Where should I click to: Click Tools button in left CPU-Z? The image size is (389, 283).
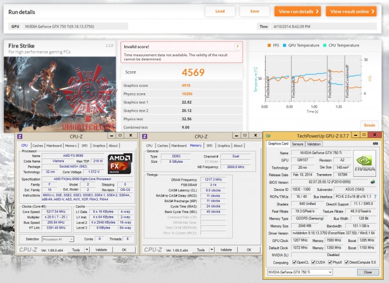point(76,250)
